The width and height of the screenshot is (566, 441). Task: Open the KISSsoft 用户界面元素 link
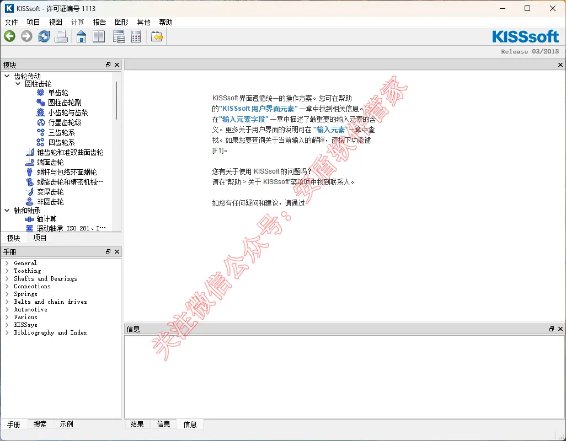pyautogui.click(x=259, y=109)
